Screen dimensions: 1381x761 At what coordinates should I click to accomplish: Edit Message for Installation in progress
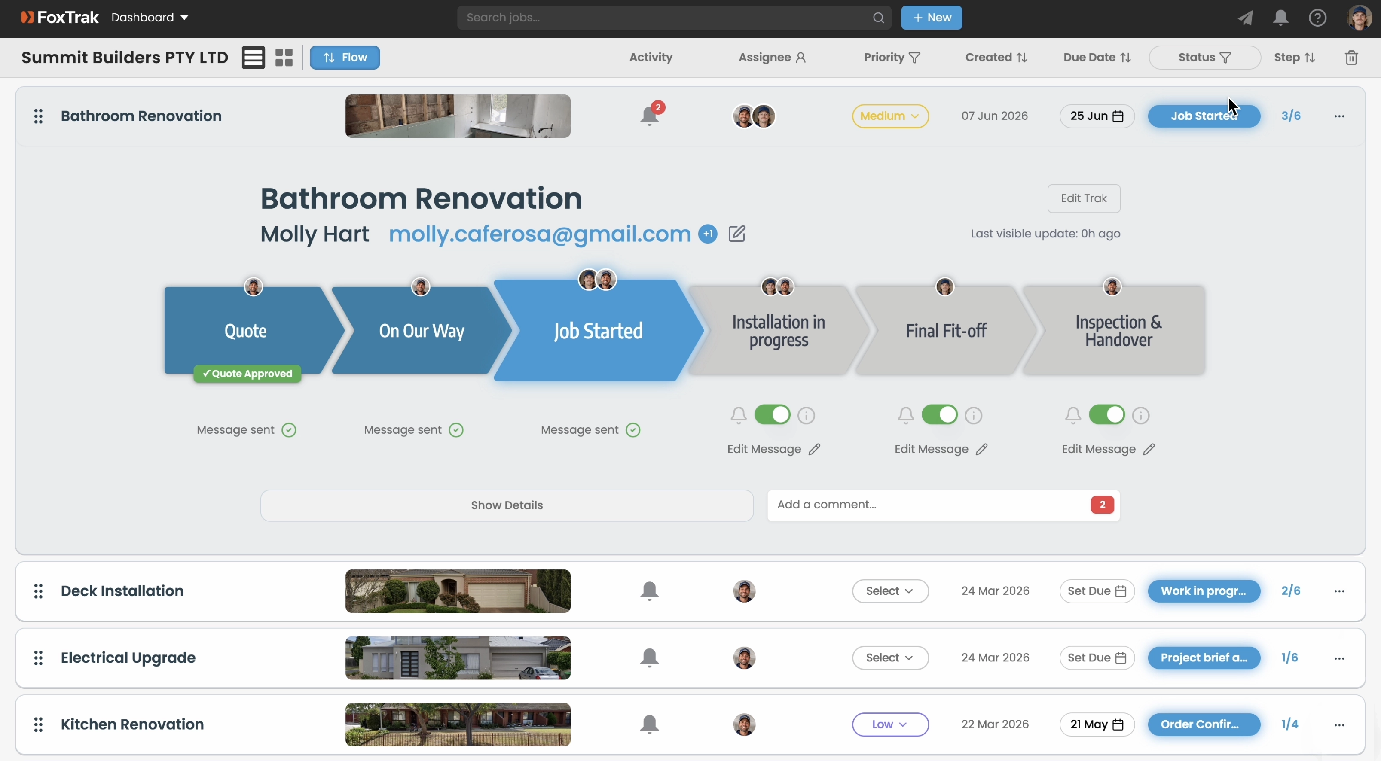tap(773, 449)
